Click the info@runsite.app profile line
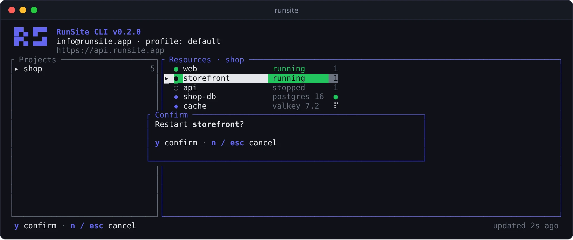This screenshot has height=240, width=573. click(138, 41)
